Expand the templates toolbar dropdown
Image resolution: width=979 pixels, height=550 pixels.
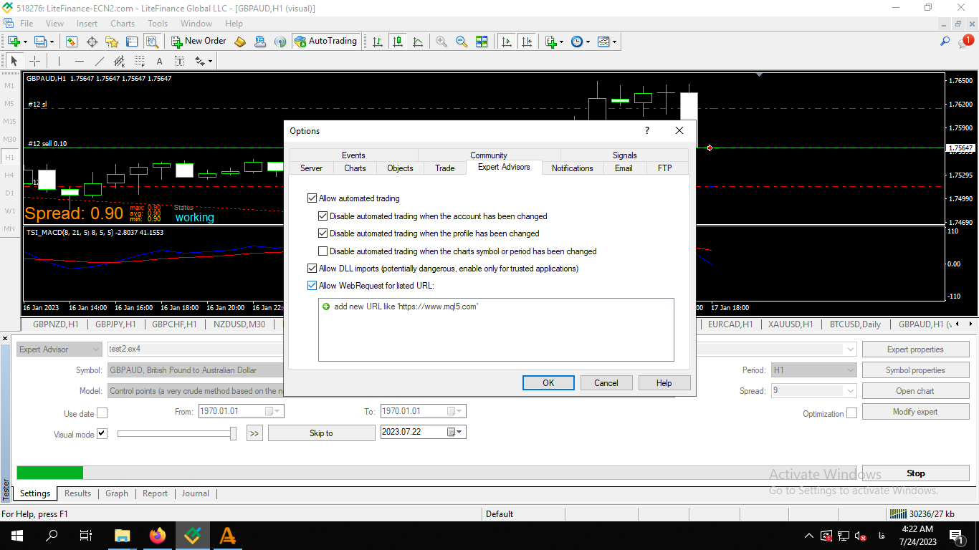point(615,42)
